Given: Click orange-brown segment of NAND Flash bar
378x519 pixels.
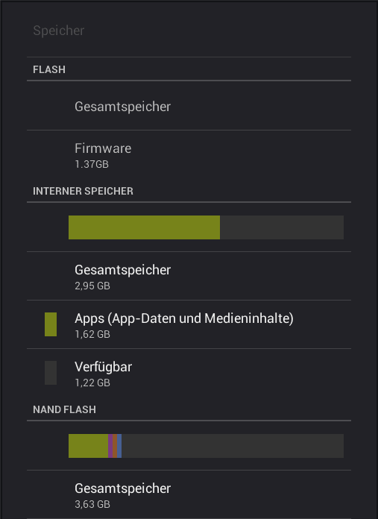Looking at the screenshot, I should point(115,446).
